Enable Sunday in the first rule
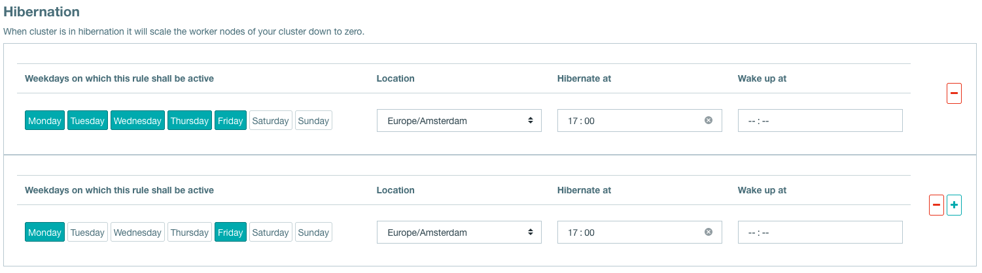The height and width of the screenshot is (273, 982). (313, 121)
